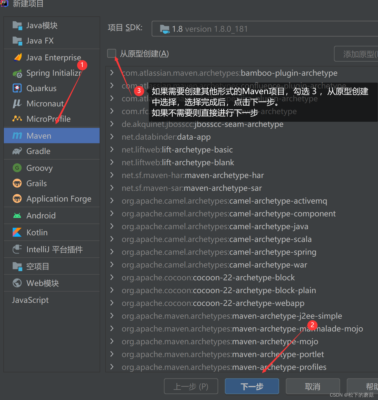Choose Android project type label
This screenshot has width=378, height=400.
coord(41,216)
